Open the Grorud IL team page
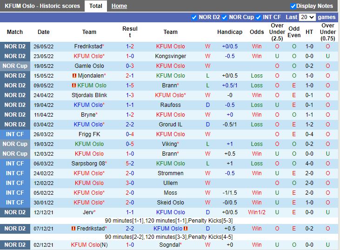Screen dimensions: 340x250 tap(170, 125)
